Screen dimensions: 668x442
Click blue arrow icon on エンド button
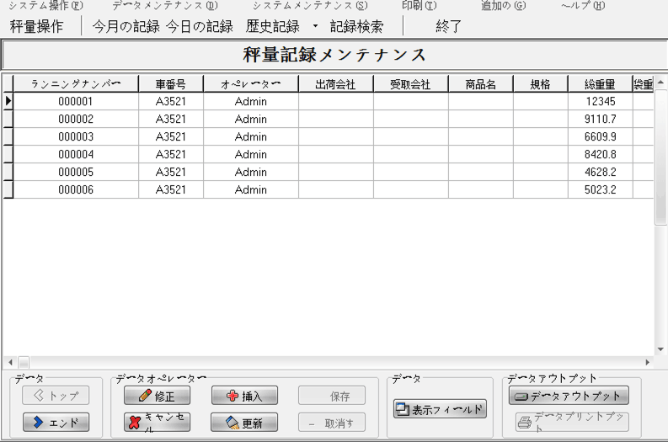tap(38, 422)
